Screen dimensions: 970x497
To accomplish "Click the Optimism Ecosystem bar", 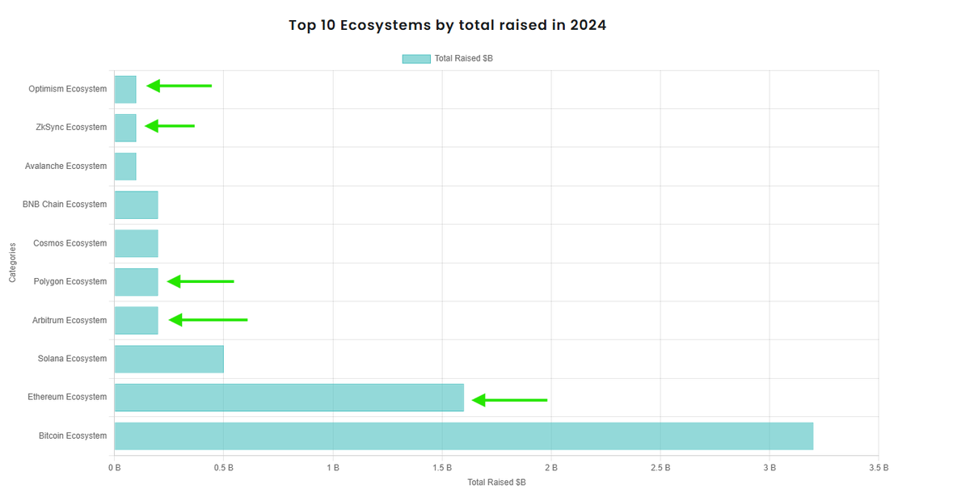I will 124,88.
